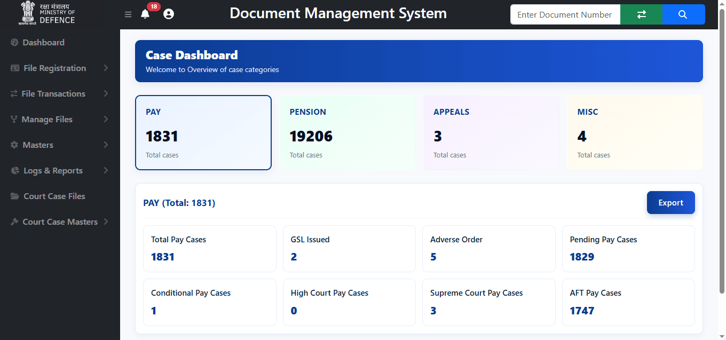Click the Court Case Masters gavel icon

(14, 222)
